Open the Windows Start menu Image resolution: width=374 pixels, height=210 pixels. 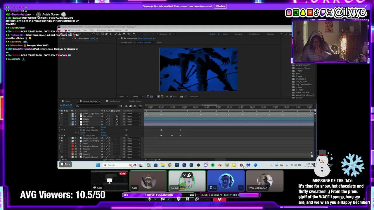pos(98,165)
